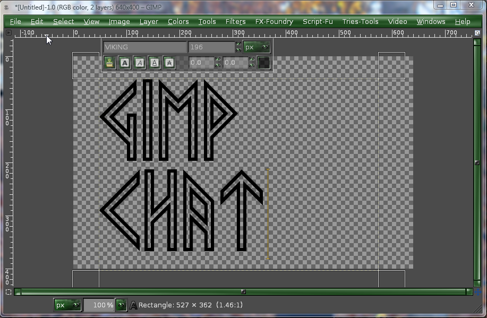Toggle underline in text overlay

pos(155,63)
